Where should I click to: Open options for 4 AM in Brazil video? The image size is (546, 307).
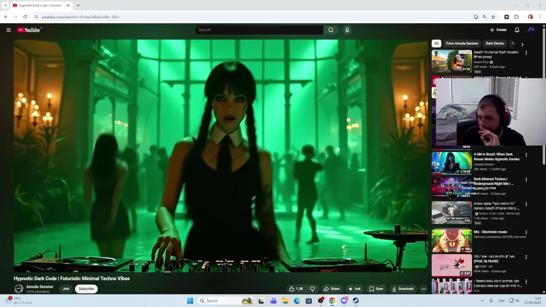pos(526,155)
